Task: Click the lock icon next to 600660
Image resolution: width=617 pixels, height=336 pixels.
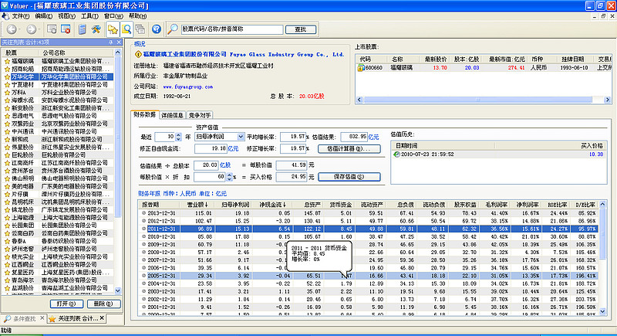Action: [360, 68]
